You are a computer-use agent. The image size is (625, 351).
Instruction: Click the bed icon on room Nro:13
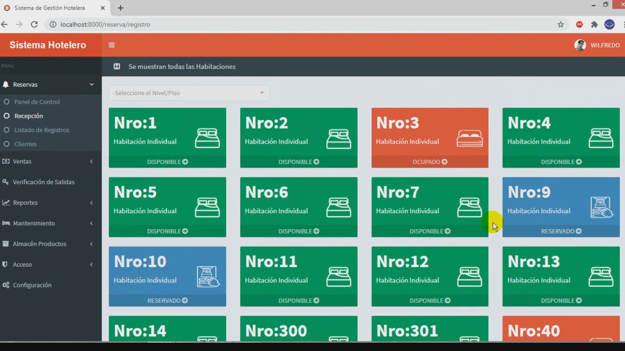coord(601,276)
